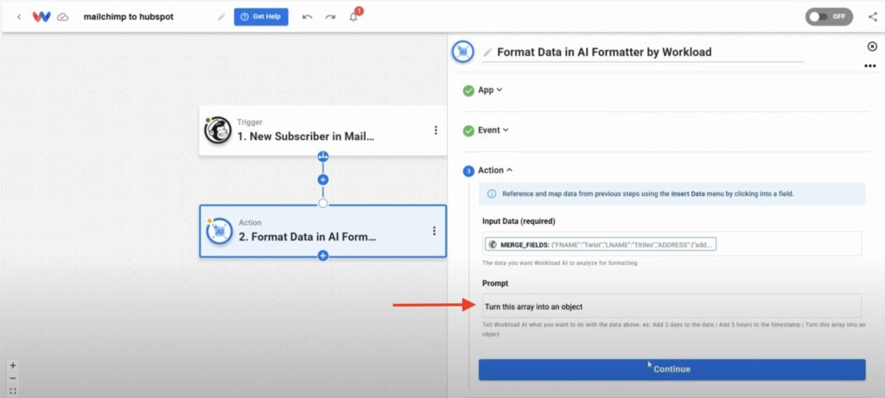
Task: Add a step after the action
Action: 323,256
